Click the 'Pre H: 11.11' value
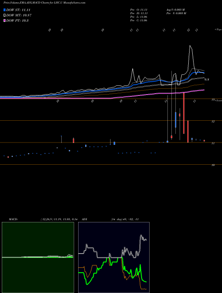Image resolution: width=222 pixels, height=293 pixels. 139,13
